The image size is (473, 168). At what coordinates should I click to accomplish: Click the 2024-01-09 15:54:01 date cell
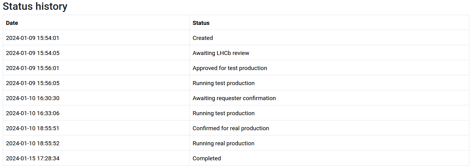32,38
